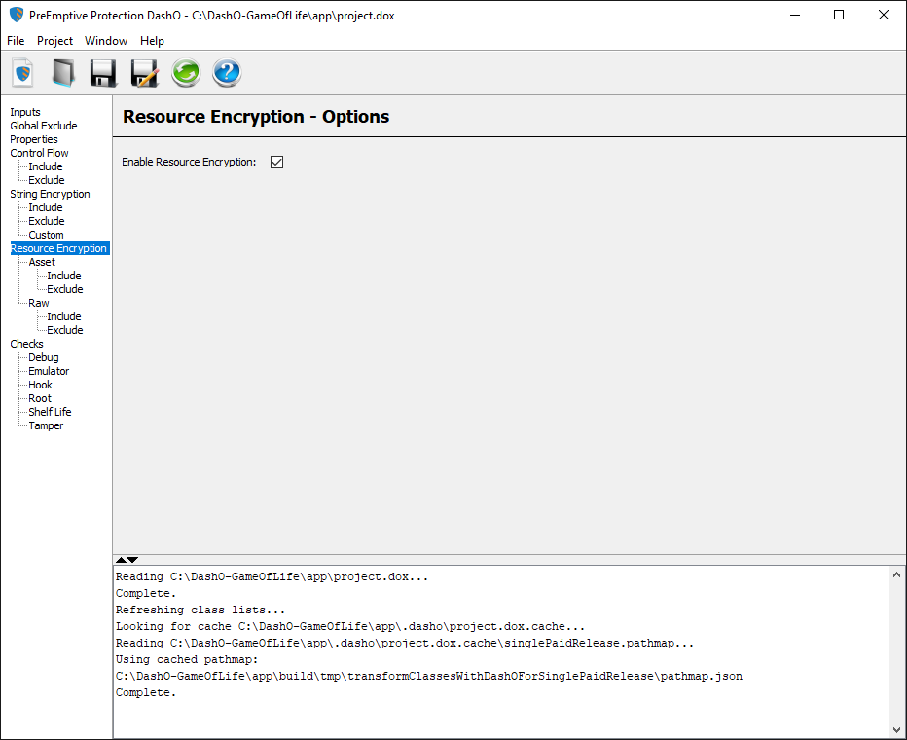Select Exclude under Asset

click(x=65, y=289)
